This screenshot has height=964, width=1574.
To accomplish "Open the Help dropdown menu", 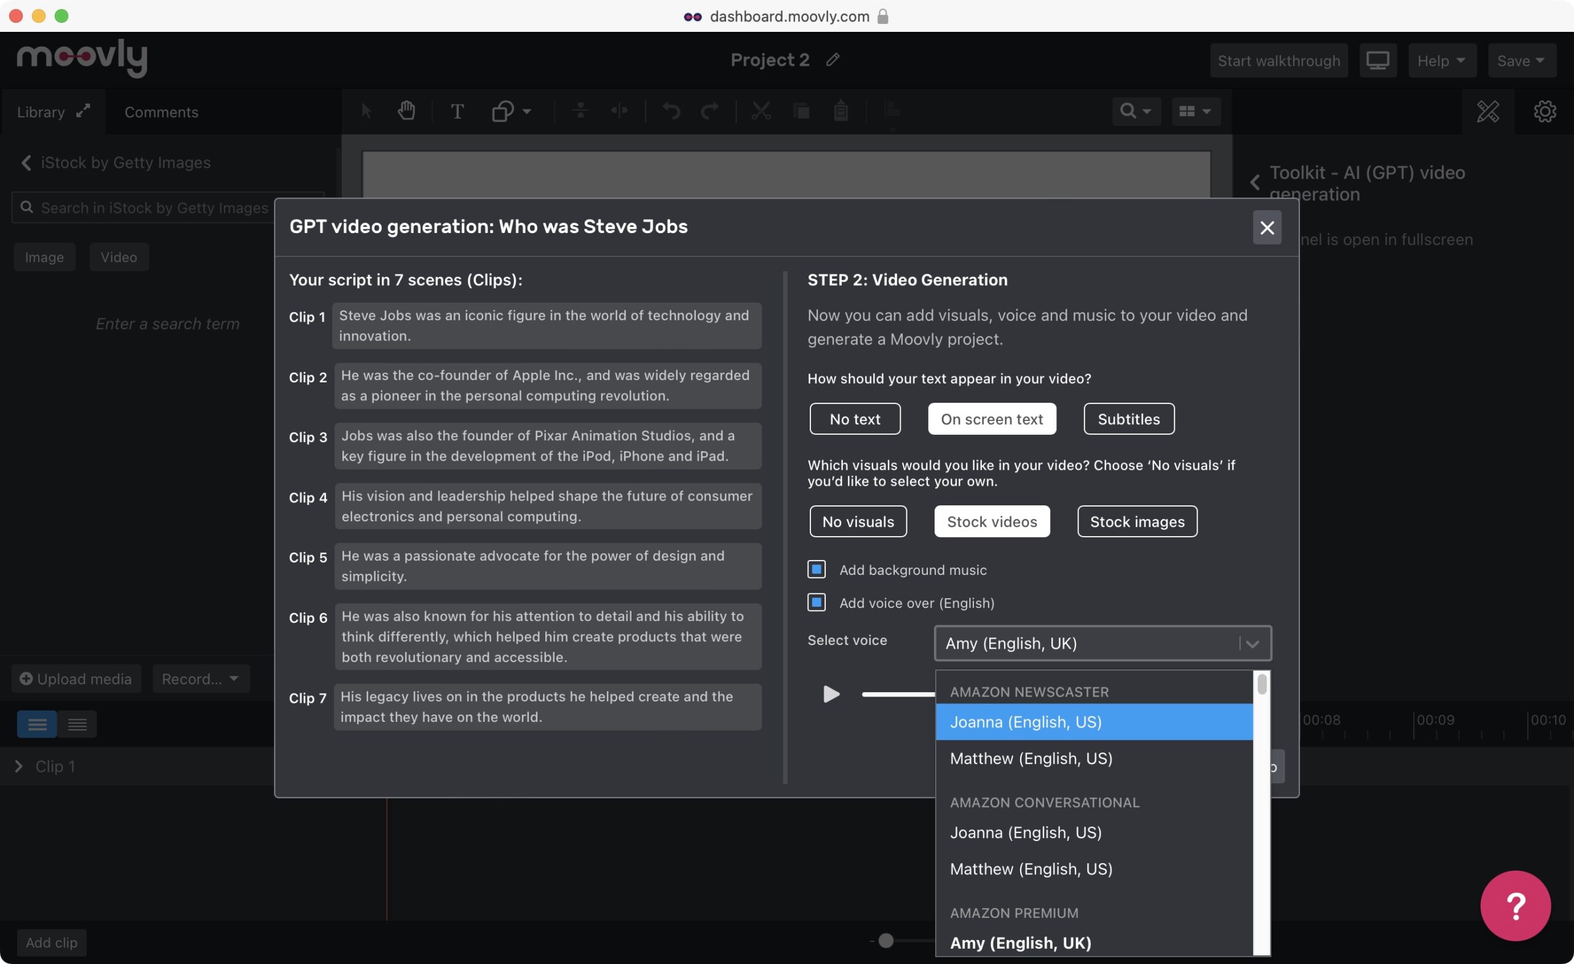I will click(1442, 61).
